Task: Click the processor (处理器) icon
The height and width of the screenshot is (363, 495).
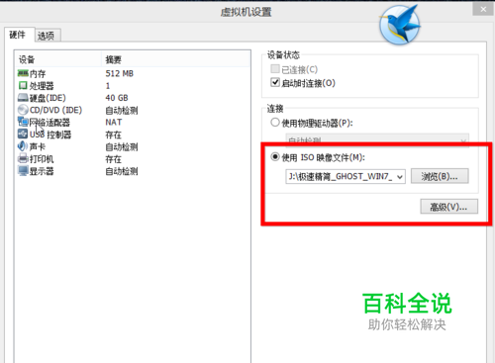Action: tap(23, 86)
